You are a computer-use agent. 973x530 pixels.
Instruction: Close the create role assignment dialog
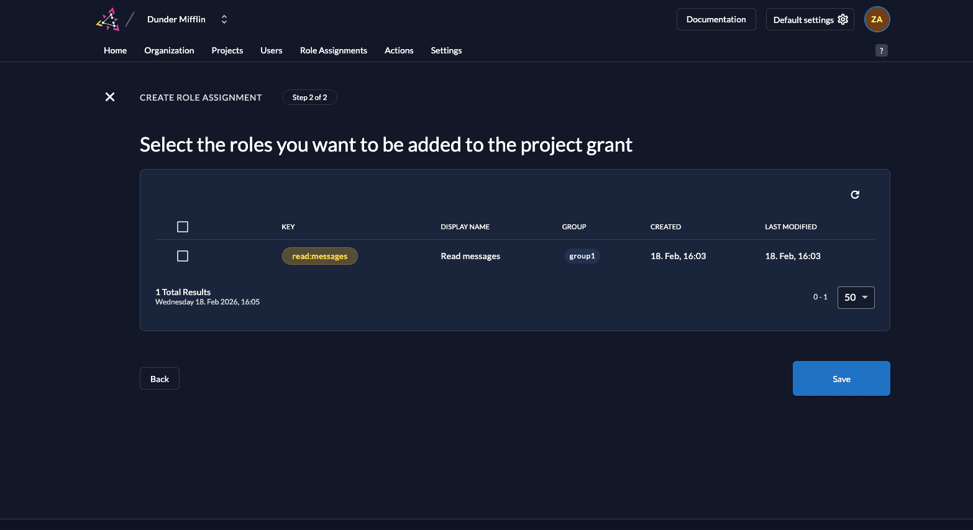[x=110, y=97]
